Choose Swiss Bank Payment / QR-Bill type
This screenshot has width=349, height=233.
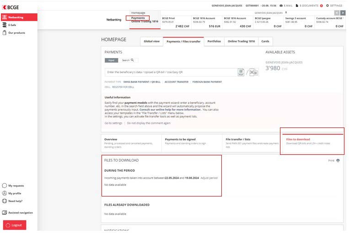point(142,82)
